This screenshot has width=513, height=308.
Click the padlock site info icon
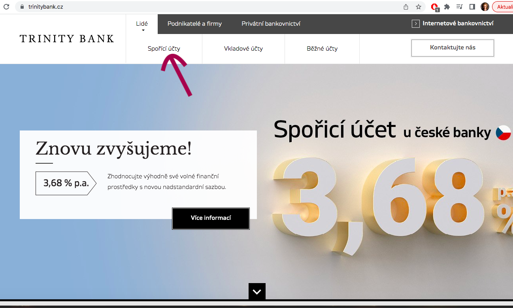point(22,7)
